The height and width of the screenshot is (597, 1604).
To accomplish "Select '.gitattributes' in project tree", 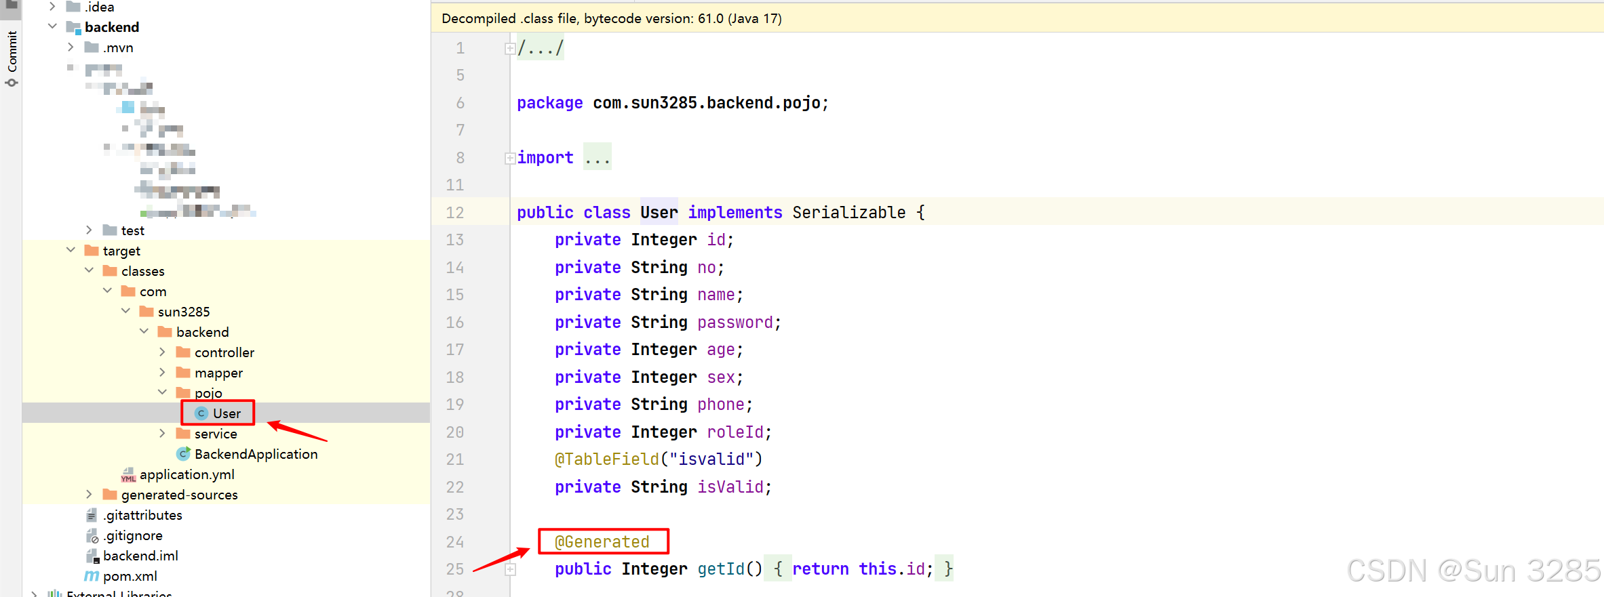I will (x=142, y=515).
